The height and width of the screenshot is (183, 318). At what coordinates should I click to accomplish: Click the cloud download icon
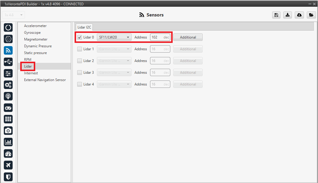click(x=299, y=15)
